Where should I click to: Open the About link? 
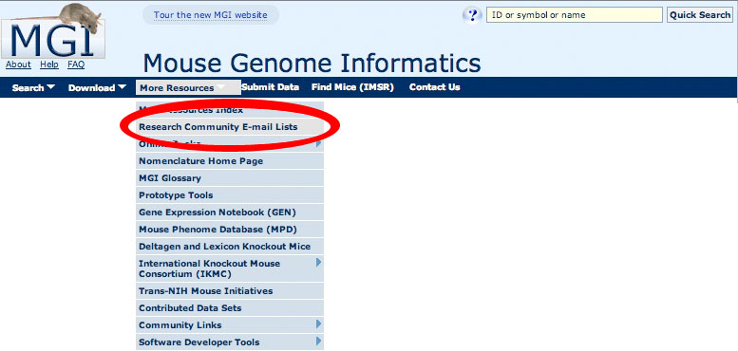[x=18, y=65]
